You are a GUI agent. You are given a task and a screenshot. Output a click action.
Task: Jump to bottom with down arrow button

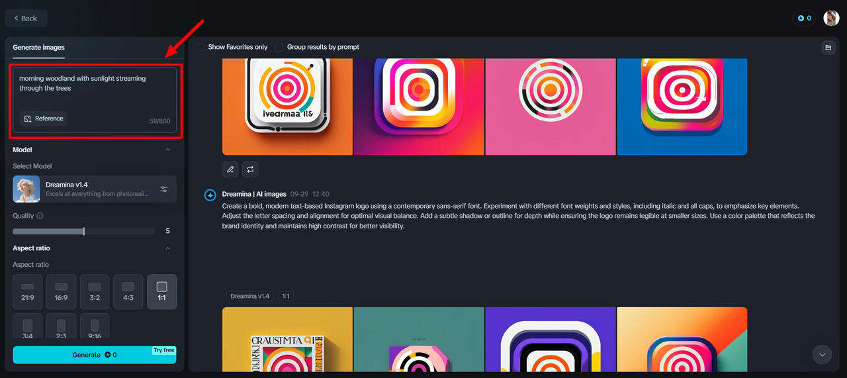tap(823, 355)
